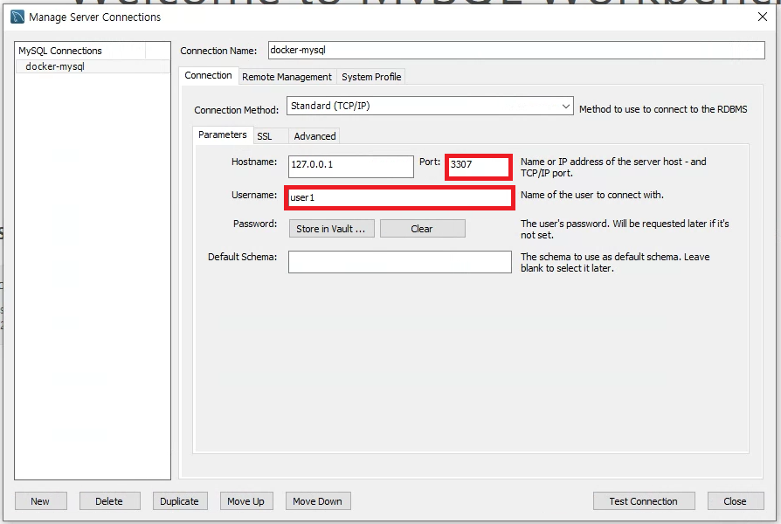This screenshot has height=524, width=781.
Task: Click the 'Name or IP address of the server host' description
Action: (613, 168)
